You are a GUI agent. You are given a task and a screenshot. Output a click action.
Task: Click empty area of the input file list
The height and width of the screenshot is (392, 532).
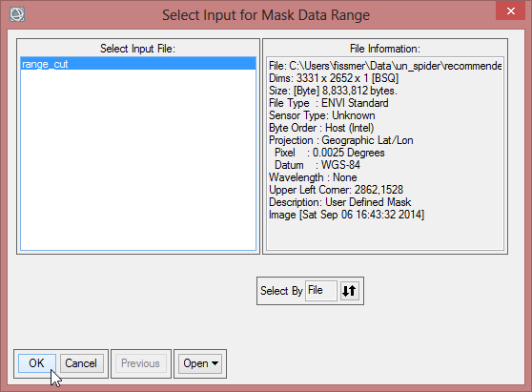[x=138, y=159]
